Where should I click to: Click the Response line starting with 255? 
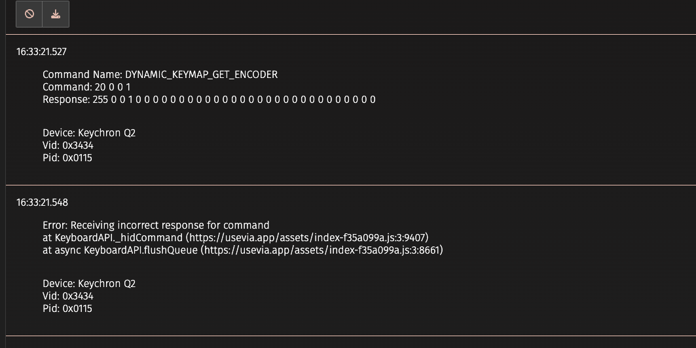pyautogui.click(x=209, y=100)
